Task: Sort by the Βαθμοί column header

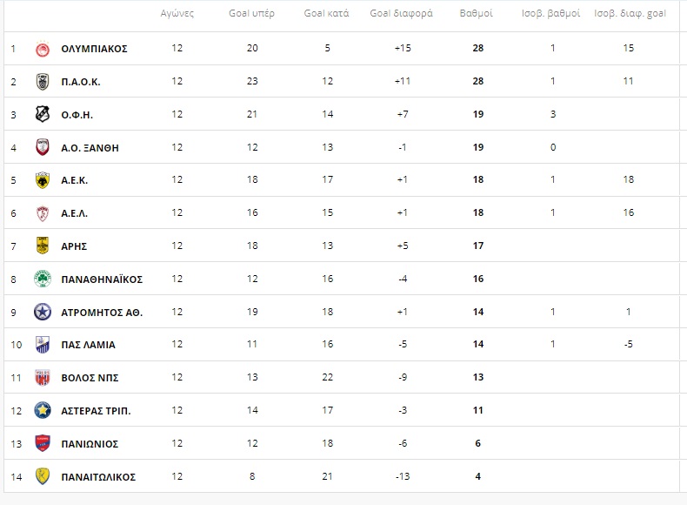Action: [x=477, y=13]
